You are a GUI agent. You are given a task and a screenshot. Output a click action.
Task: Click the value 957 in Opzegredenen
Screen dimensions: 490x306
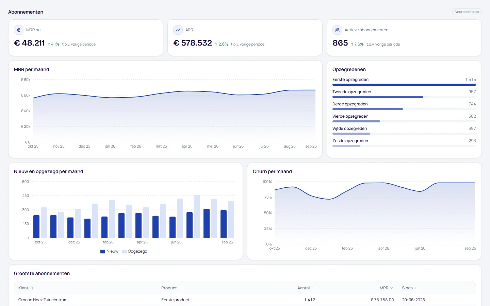pos(472,92)
